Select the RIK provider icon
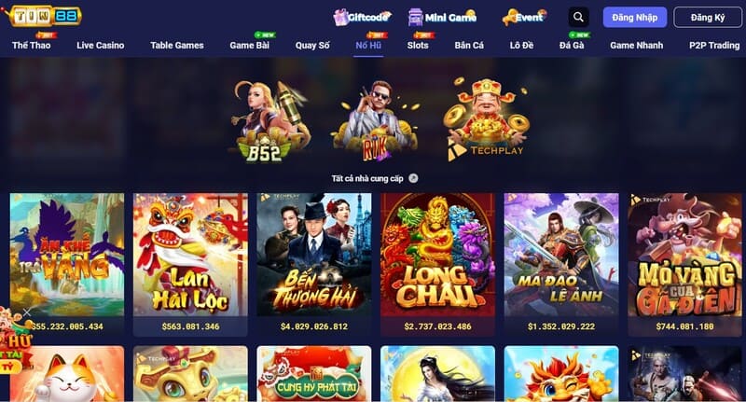Viewport: 746px width, 402px height. coord(376,121)
